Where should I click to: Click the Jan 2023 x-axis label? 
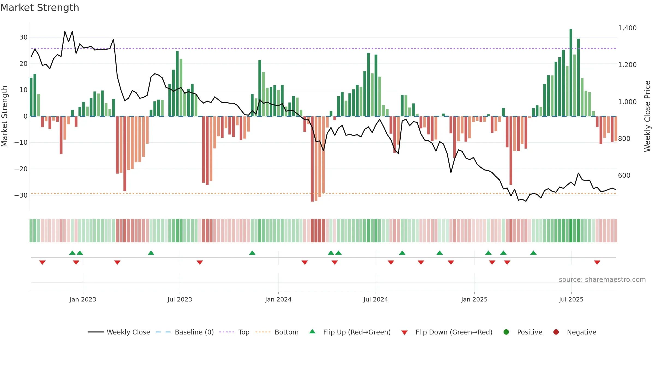(83, 299)
